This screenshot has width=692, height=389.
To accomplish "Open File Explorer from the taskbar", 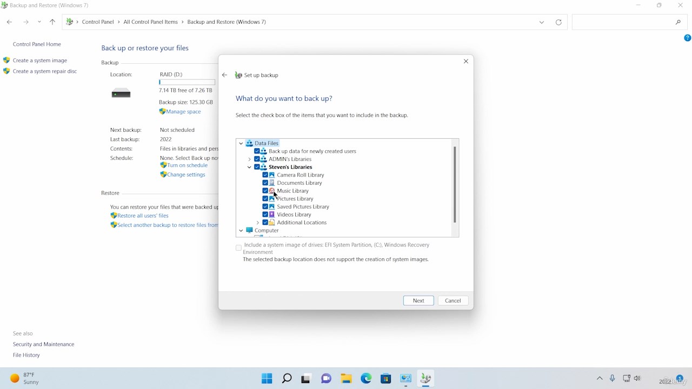I will 346,378.
